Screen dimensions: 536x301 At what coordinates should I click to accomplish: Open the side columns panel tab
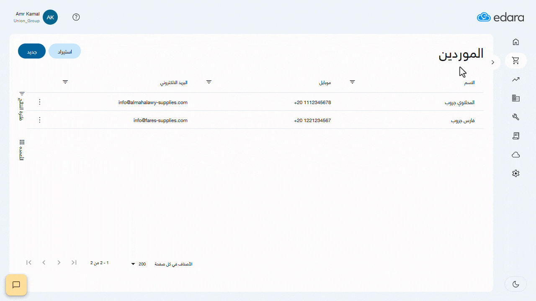pyautogui.click(x=22, y=150)
